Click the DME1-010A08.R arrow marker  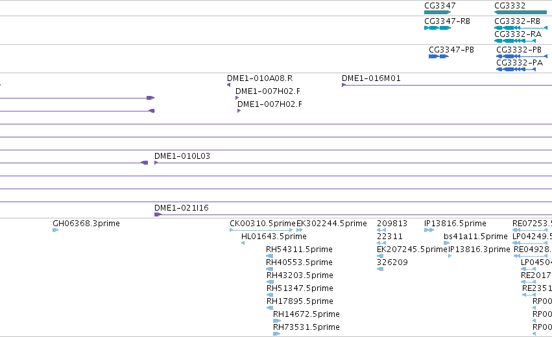[x=229, y=85]
